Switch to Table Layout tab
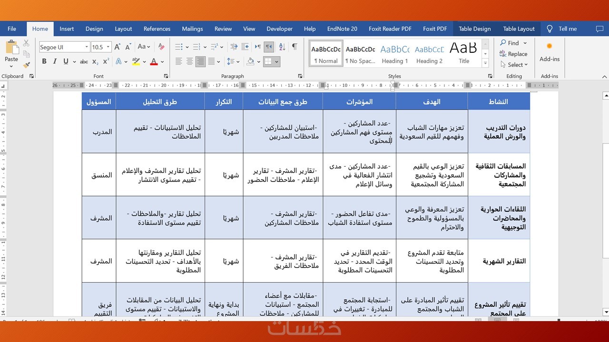 pos(519,29)
